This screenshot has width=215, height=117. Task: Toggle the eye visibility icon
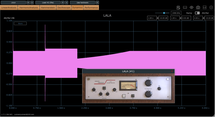191,7
